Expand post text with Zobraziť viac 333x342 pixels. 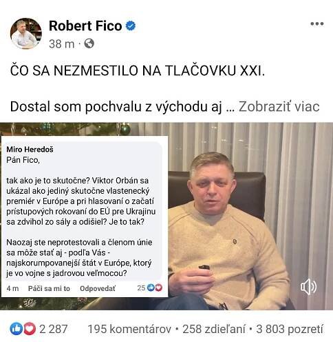coord(279,107)
